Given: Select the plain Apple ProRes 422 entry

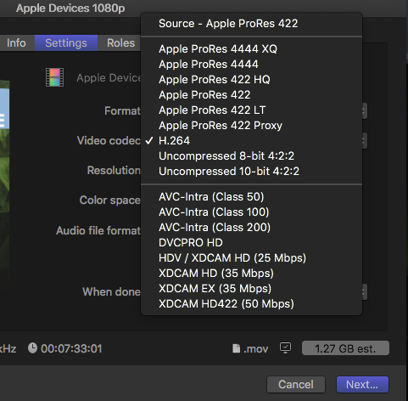Looking at the screenshot, I should pos(251,95).
